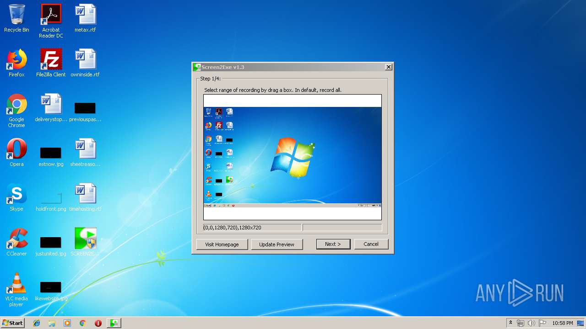Open Internet Explorer from taskbar
Image resolution: width=586 pixels, height=329 pixels.
(x=37, y=323)
